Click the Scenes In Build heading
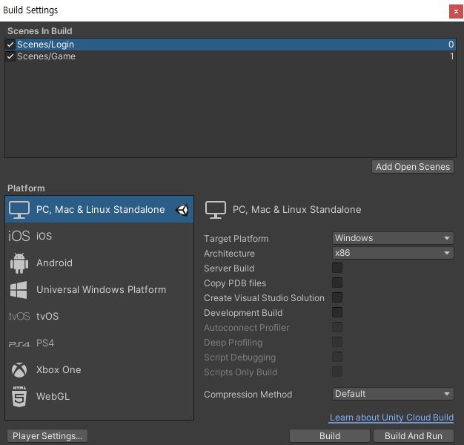 (x=39, y=31)
